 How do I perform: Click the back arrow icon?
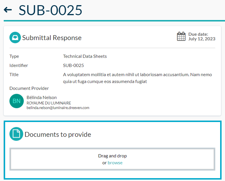click(8, 10)
